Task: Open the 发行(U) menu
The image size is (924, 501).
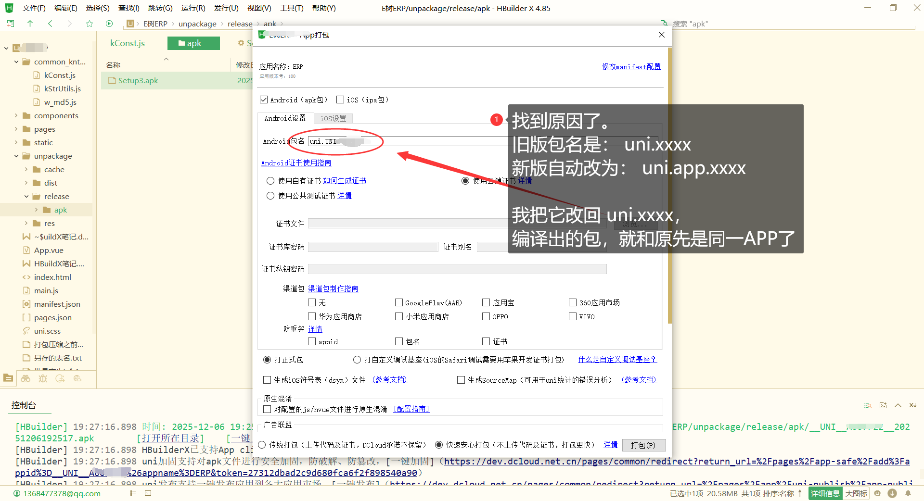Action: click(226, 8)
